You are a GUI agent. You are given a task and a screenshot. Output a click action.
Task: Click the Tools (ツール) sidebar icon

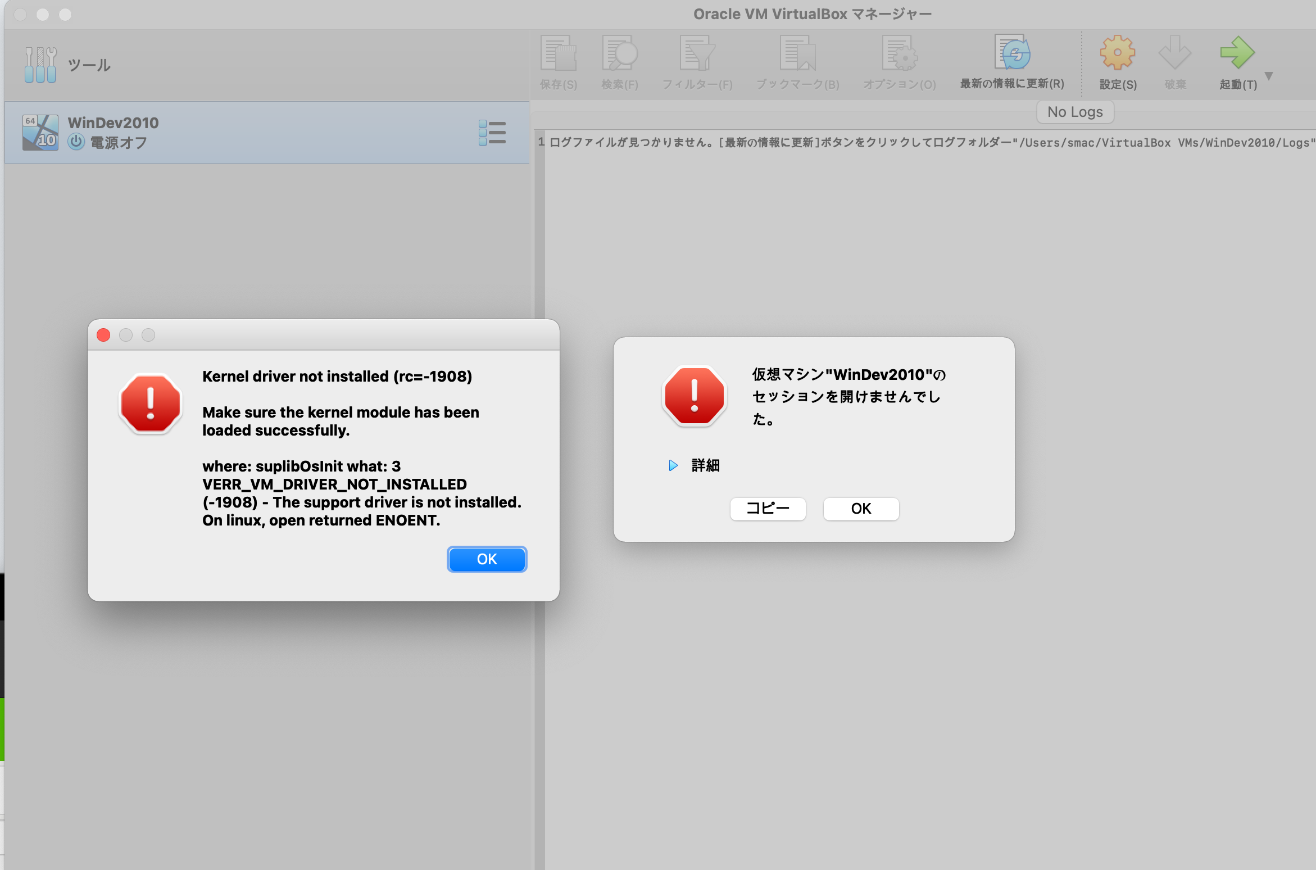[x=40, y=64]
